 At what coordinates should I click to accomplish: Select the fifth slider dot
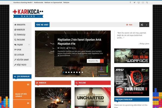[74, 72]
